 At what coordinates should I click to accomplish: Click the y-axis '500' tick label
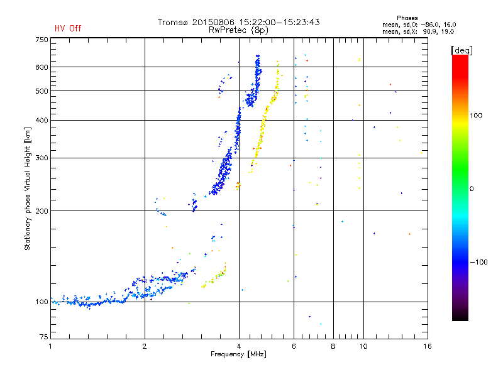click(x=41, y=91)
